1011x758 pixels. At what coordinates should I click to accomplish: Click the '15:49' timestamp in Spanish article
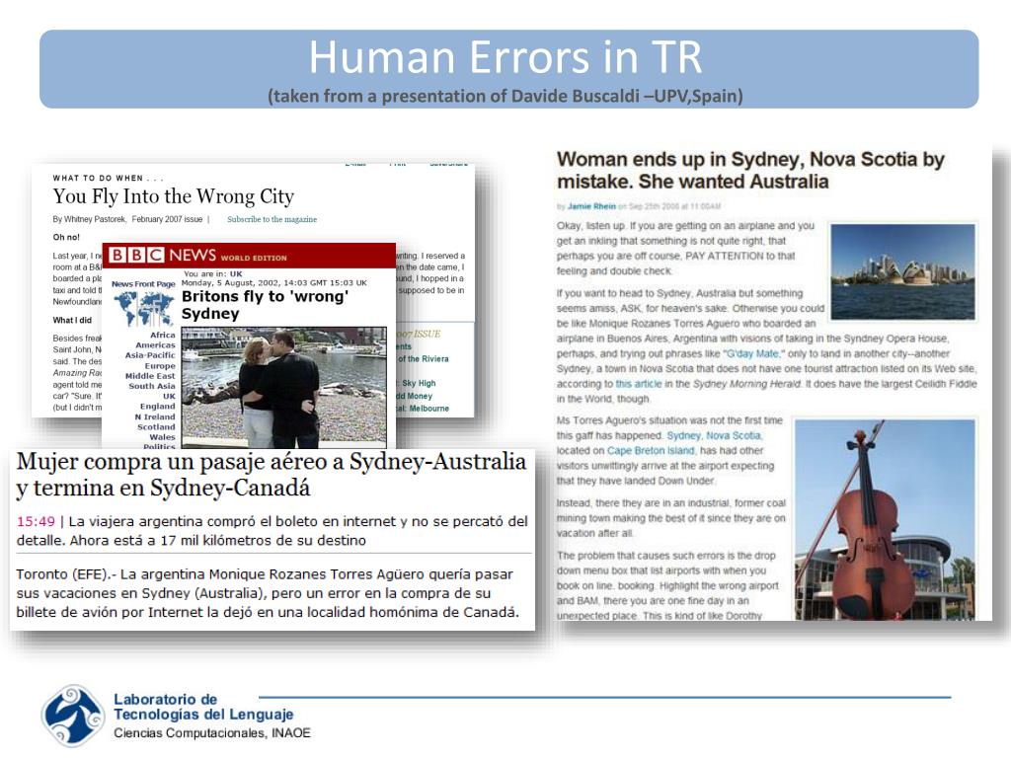pyautogui.click(x=36, y=521)
